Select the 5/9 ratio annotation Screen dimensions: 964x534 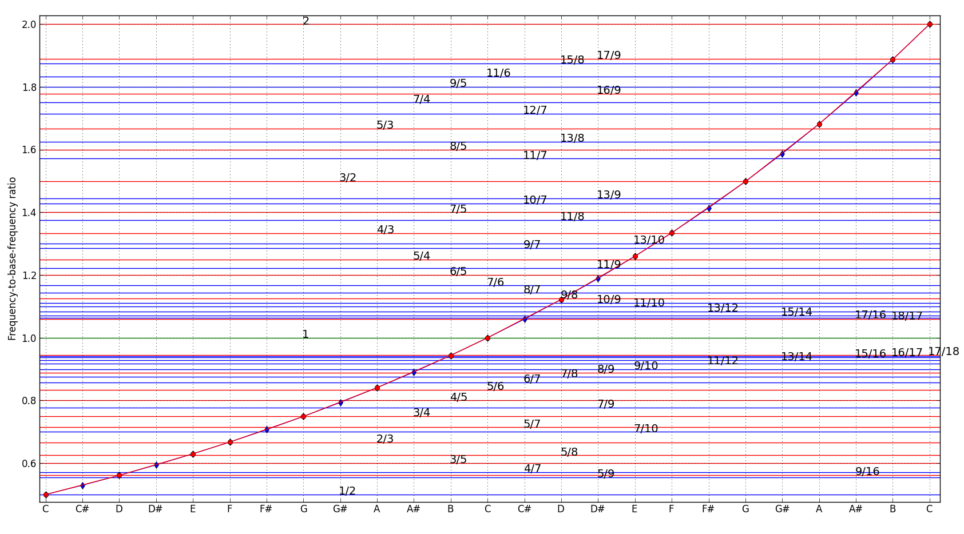click(x=606, y=474)
